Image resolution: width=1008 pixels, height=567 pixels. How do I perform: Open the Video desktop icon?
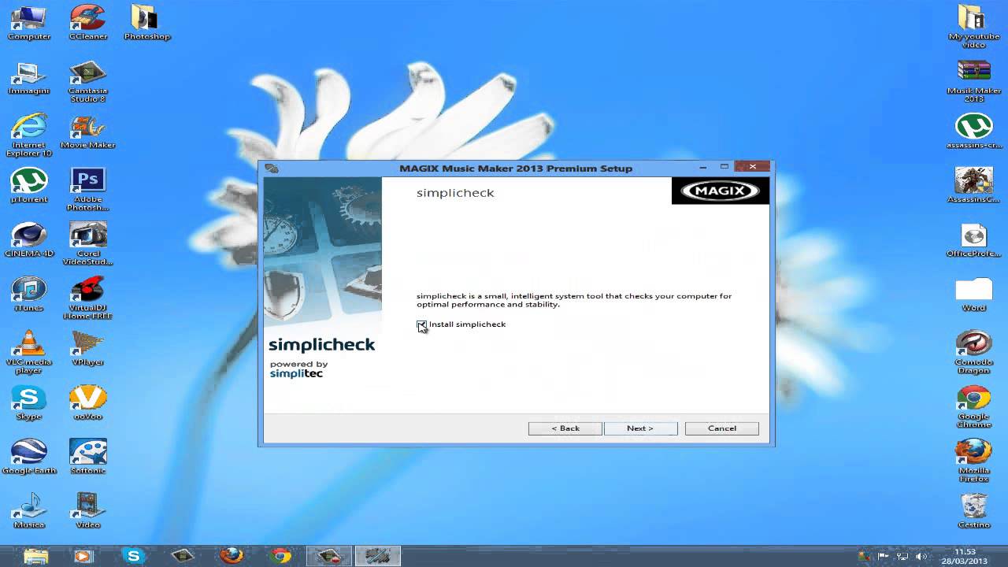[87, 512]
